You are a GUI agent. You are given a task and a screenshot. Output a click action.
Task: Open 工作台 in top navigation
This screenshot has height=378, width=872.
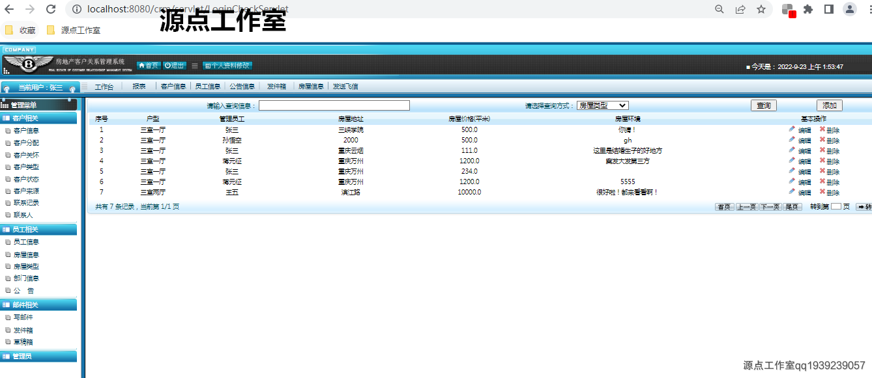(104, 87)
